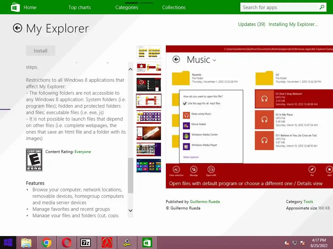333x249 pixels.
Task: Switch to the Store taskbar icon
Action: pos(147,243)
